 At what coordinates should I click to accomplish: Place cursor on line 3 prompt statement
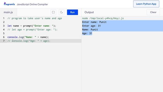[32, 26]
